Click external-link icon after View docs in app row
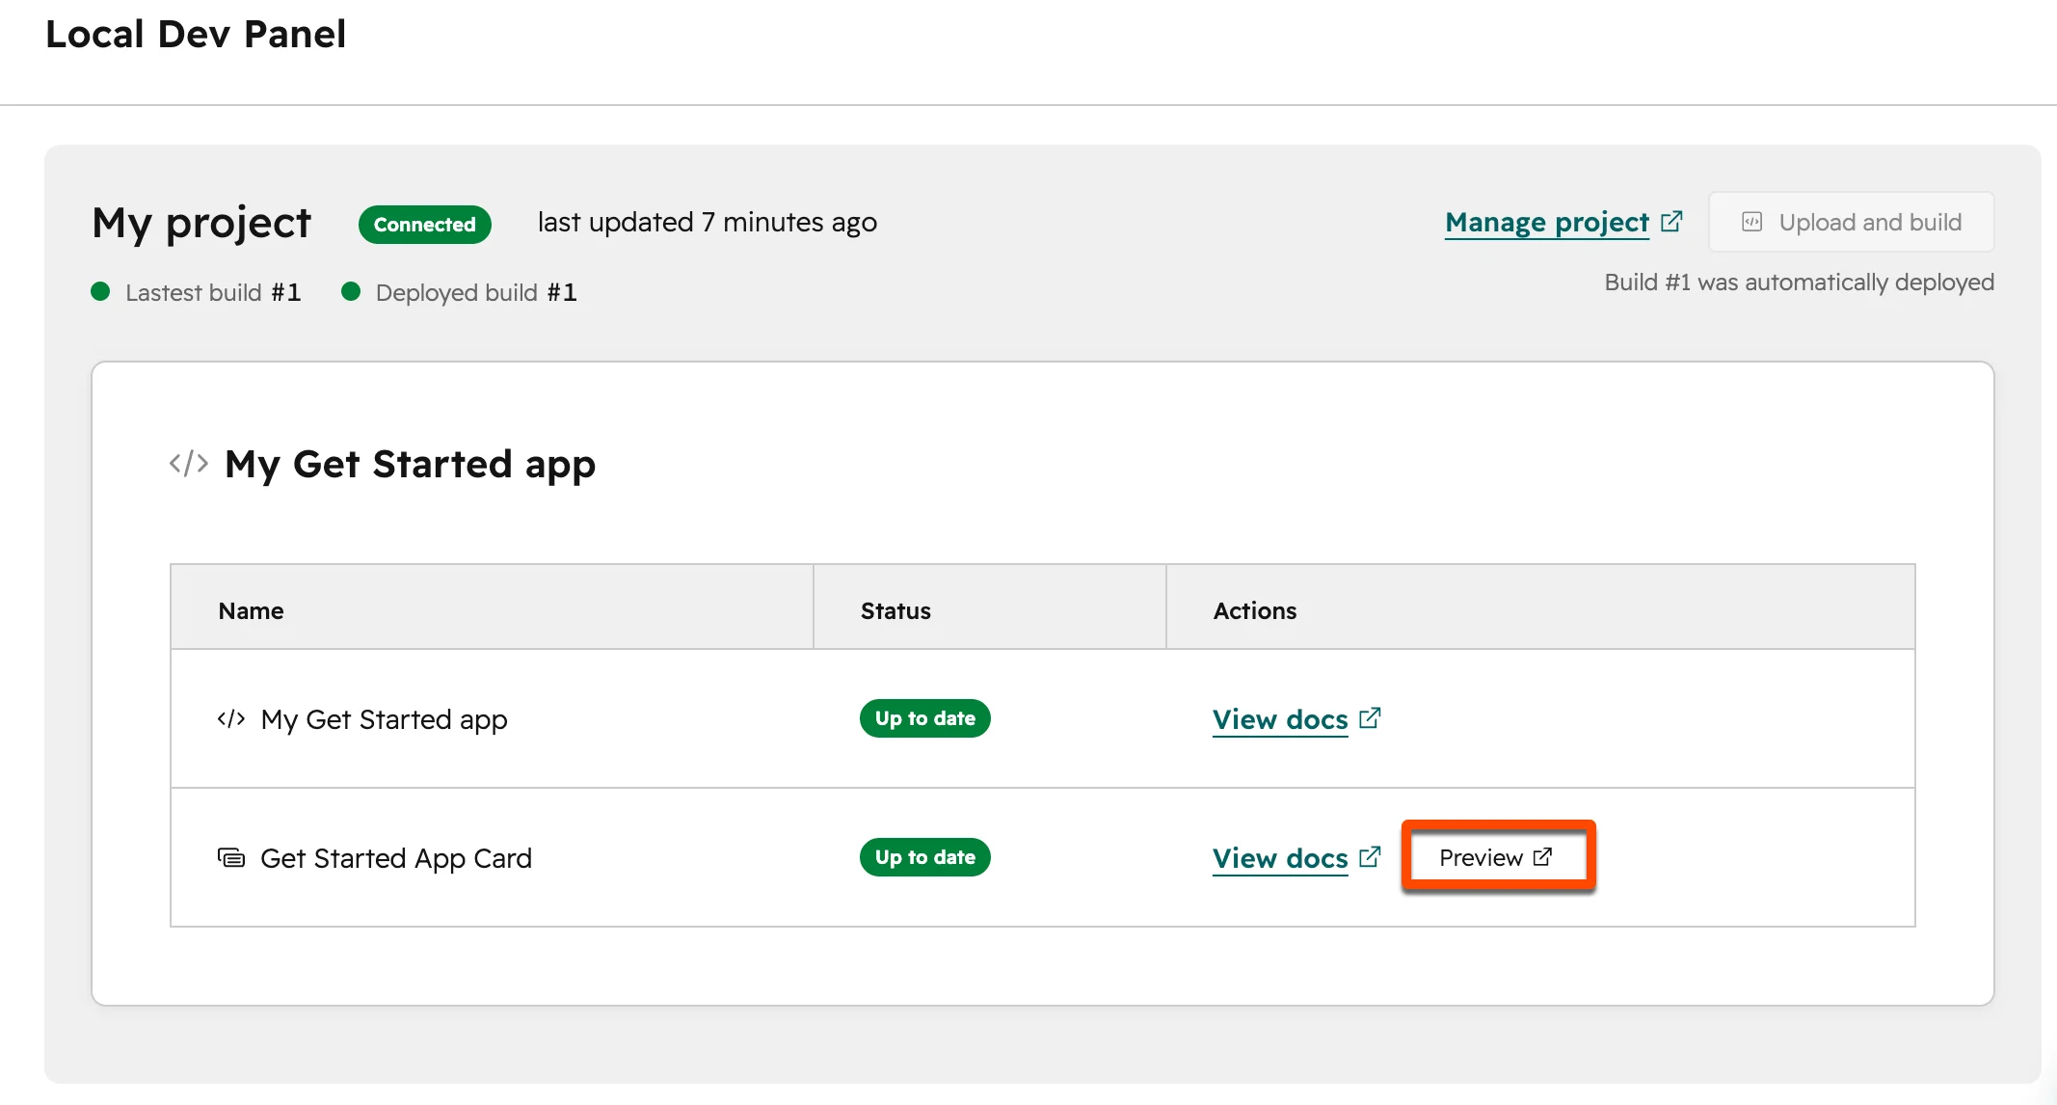This screenshot has width=2057, height=1105. pyautogui.click(x=1370, y=718)
